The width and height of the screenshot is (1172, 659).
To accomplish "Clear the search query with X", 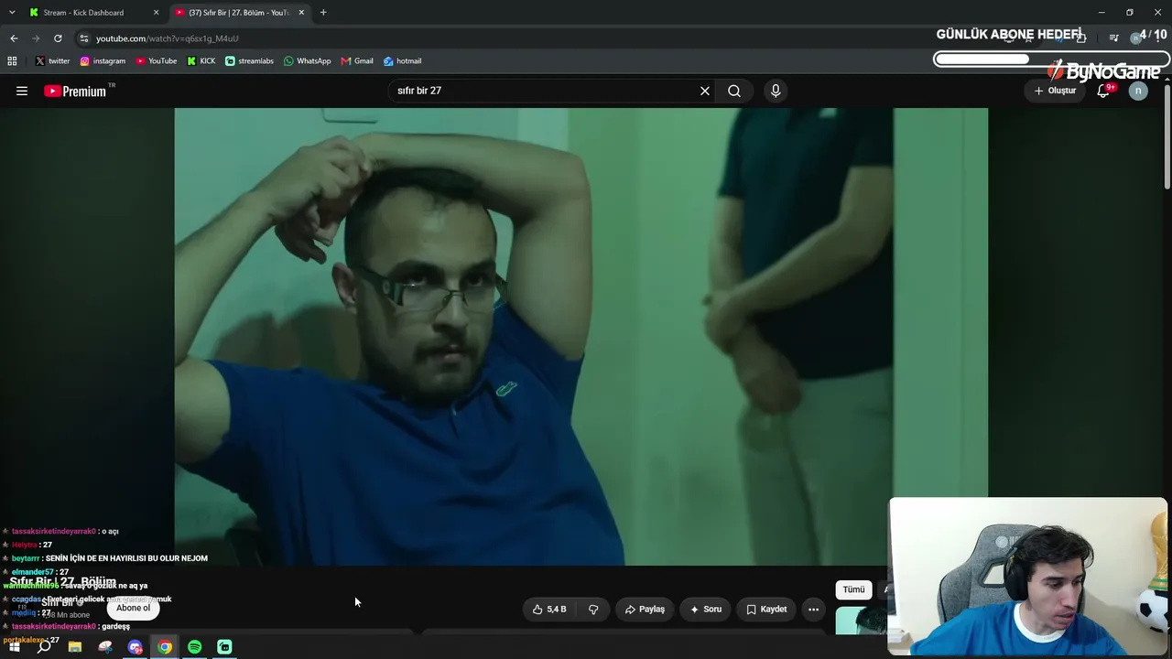I will [705, 91].
